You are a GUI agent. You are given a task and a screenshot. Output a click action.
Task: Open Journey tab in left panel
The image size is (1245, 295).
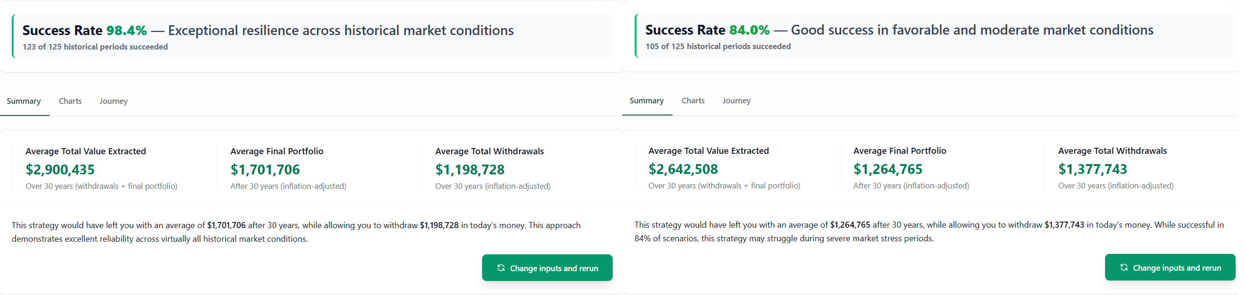click(114, 101)
